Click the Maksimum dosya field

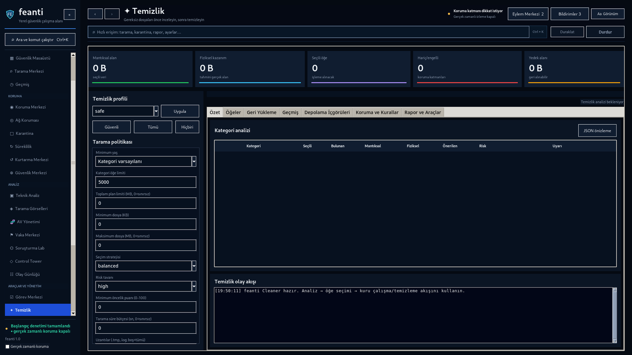146,245
